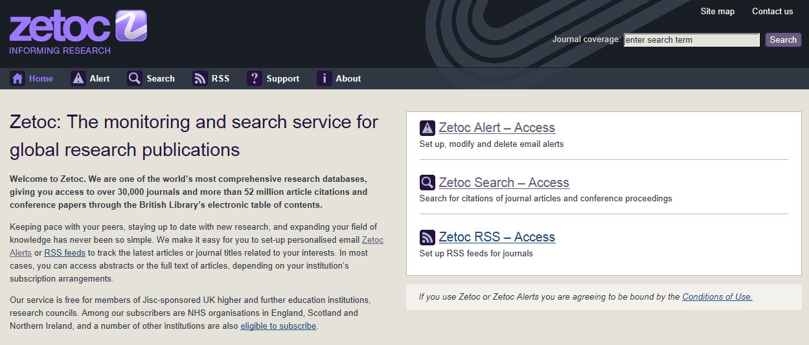Focus the journal coverage search field
The height and width of the screenshot is (345, 809).
[691, 40]
